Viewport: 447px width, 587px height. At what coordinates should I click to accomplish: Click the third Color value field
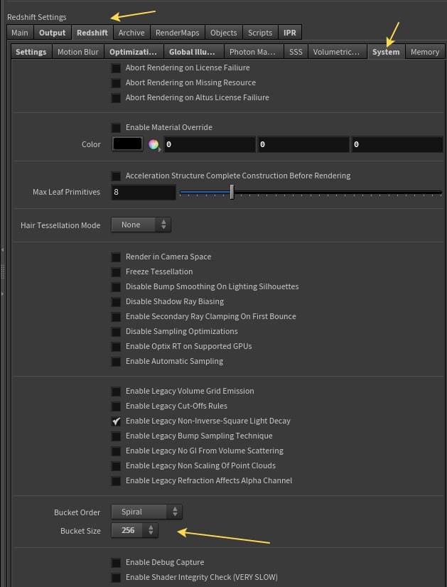[x=397, y=144]
